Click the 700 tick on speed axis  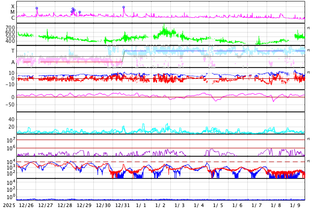tap(10, 28)
